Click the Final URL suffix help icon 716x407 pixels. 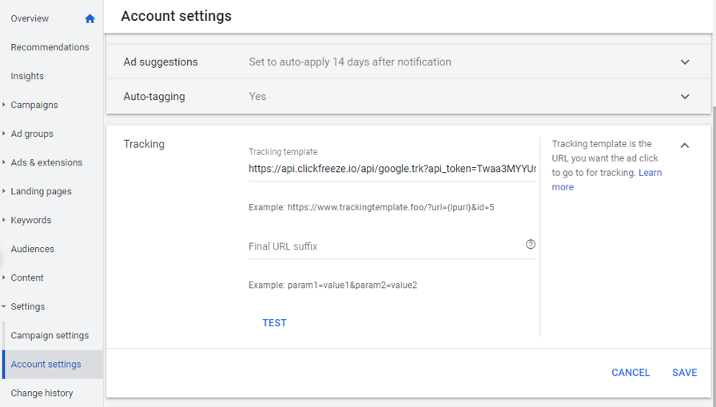coord(530,245)
